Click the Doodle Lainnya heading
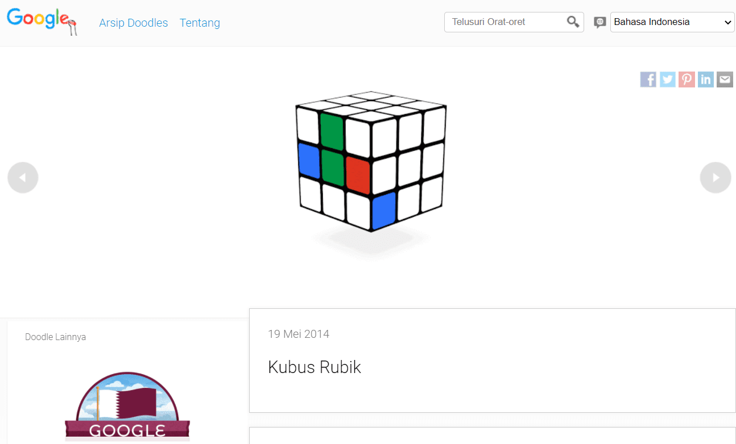The image size is (736, 444). 55,337
